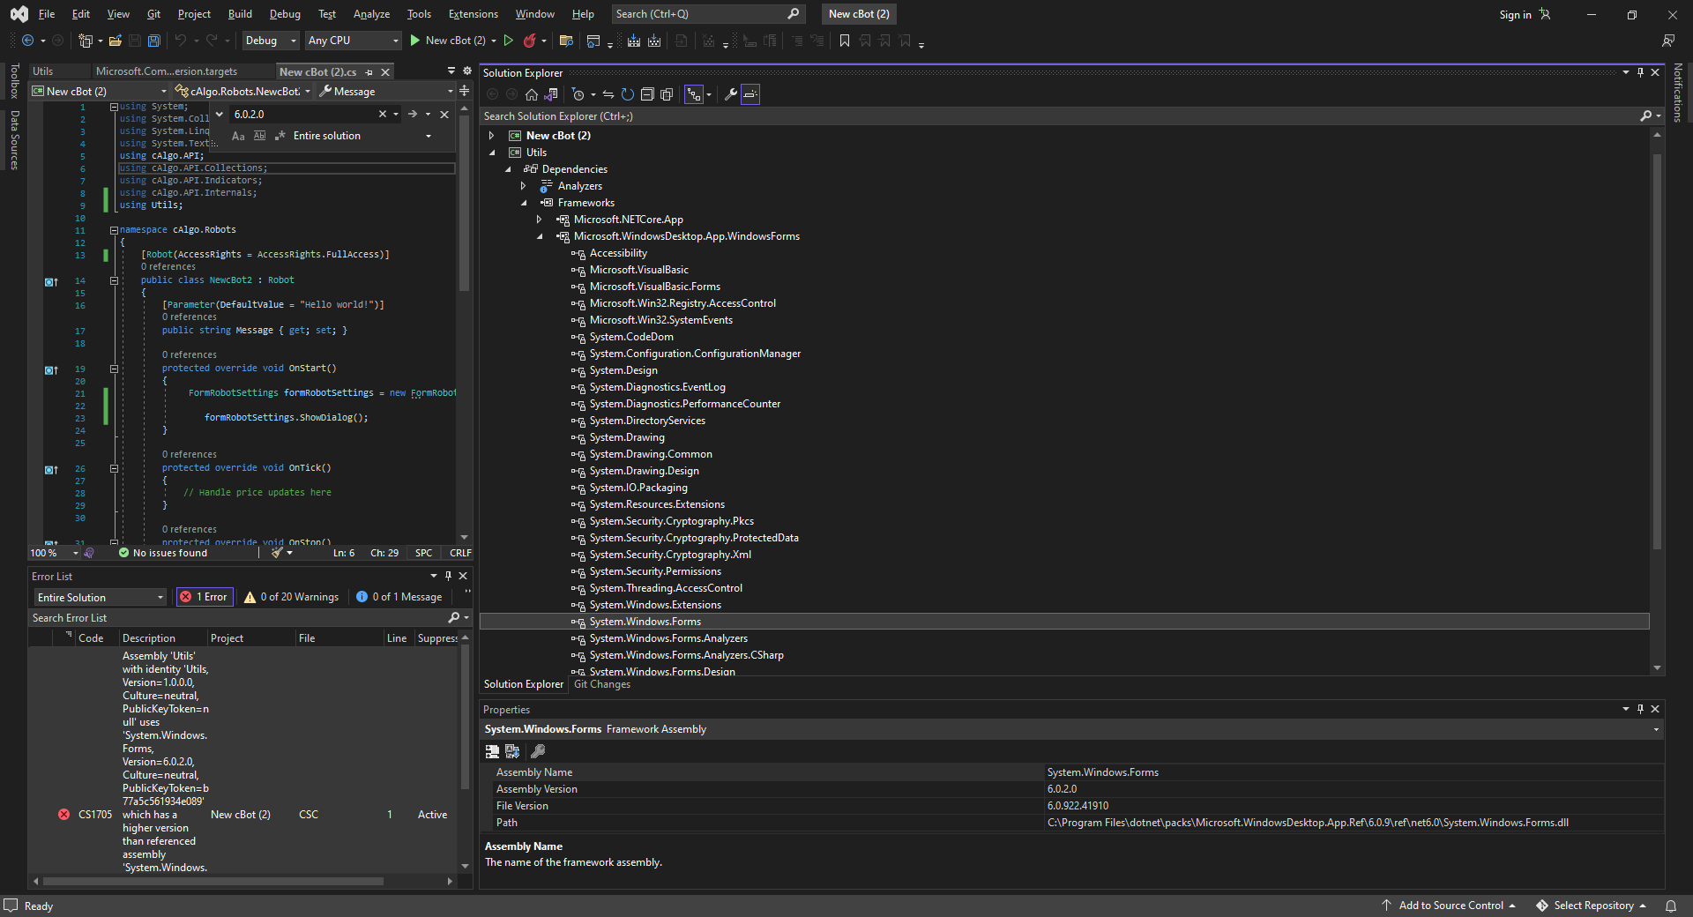Refresh the Solution Explorer

[x=627, y=94]
